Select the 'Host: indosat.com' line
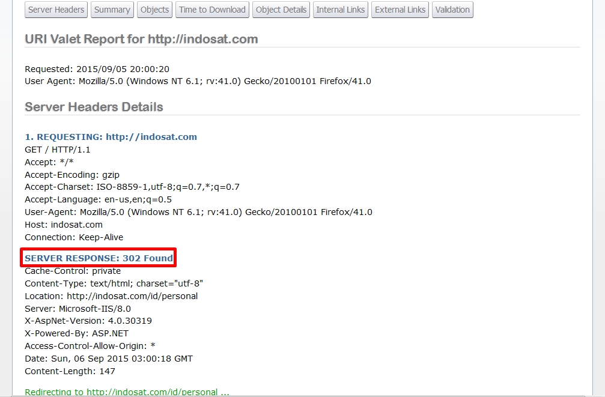 [64, 225]
